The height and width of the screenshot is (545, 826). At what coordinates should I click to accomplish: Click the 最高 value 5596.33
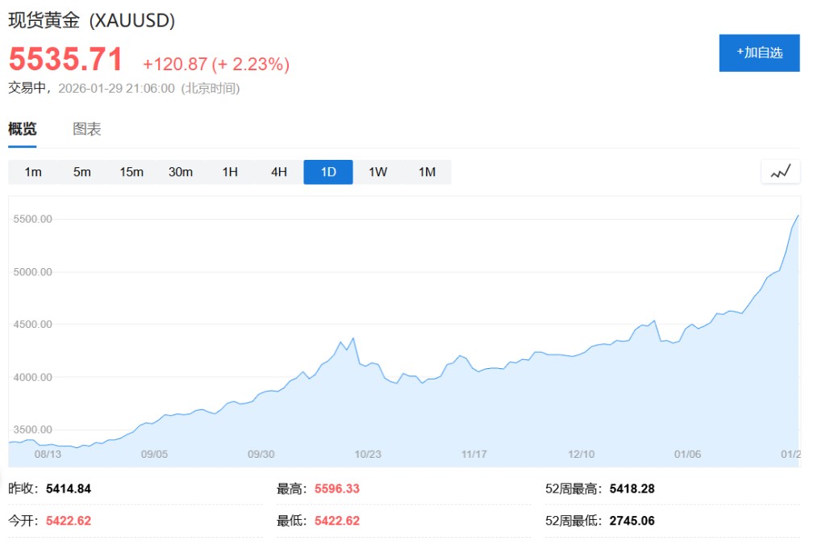click(337, 488)
